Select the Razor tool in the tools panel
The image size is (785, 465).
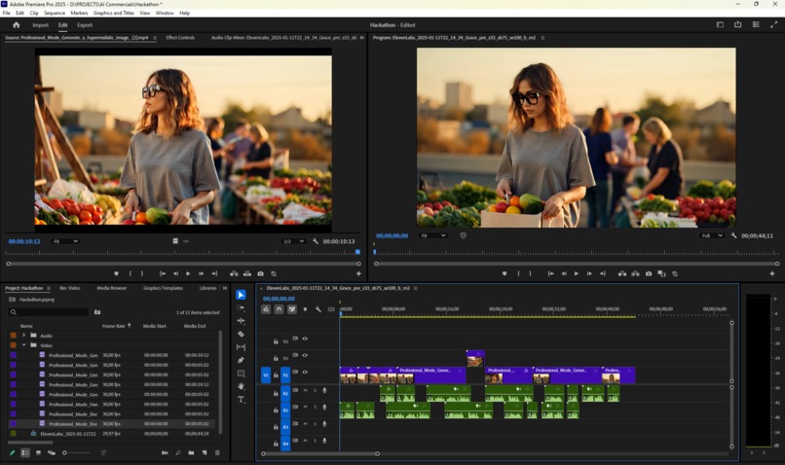point(241,334)
